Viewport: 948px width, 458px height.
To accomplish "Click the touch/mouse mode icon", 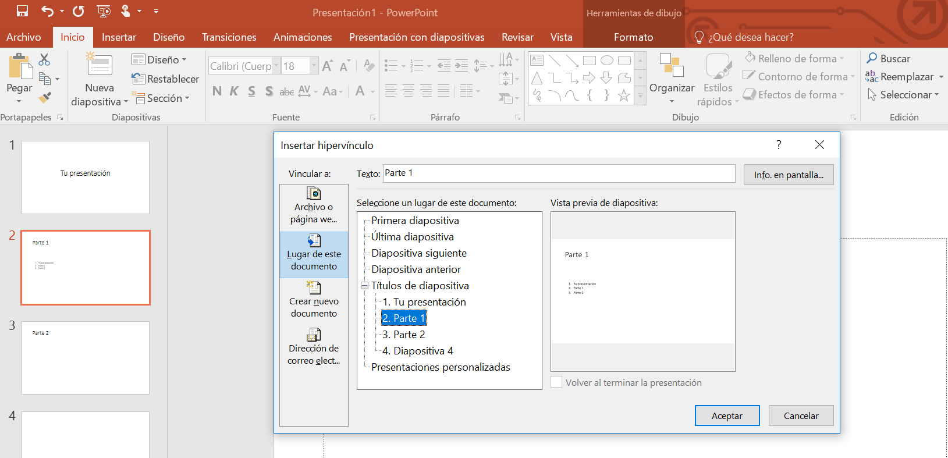I will point(126,11).
